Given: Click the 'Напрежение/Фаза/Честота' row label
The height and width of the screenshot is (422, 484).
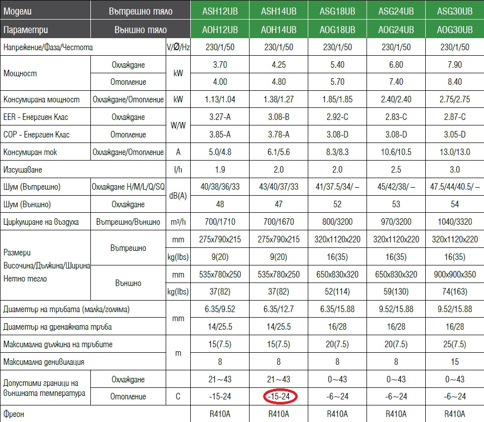Looking at the screenshot, I should pos(48,48).
